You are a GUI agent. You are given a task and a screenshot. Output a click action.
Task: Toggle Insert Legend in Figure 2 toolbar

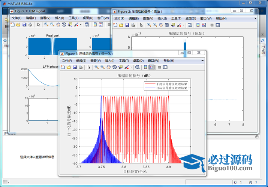pos(204,25)
